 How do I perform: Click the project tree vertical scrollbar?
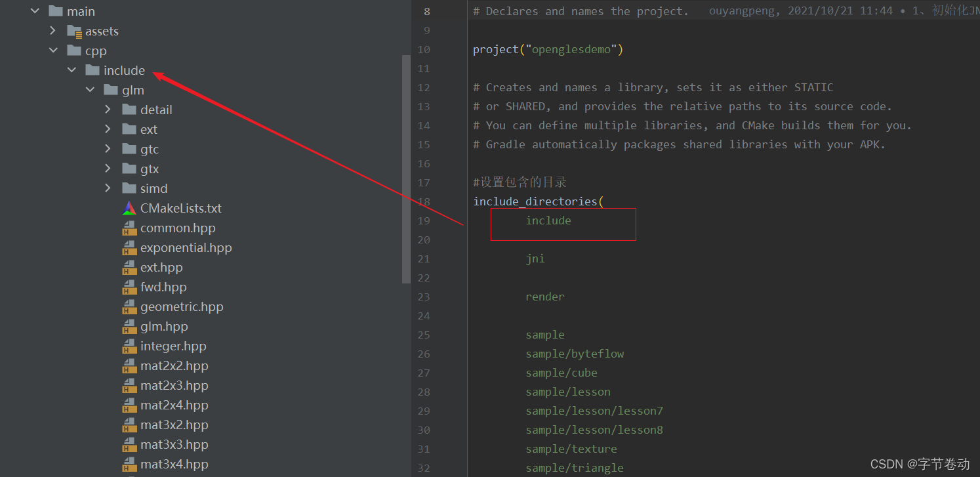(x=406, y=169)
